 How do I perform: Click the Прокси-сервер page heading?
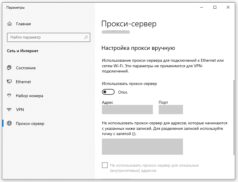[129, 24]
